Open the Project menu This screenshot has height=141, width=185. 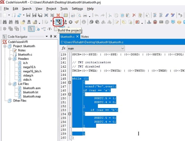point(52,9)
